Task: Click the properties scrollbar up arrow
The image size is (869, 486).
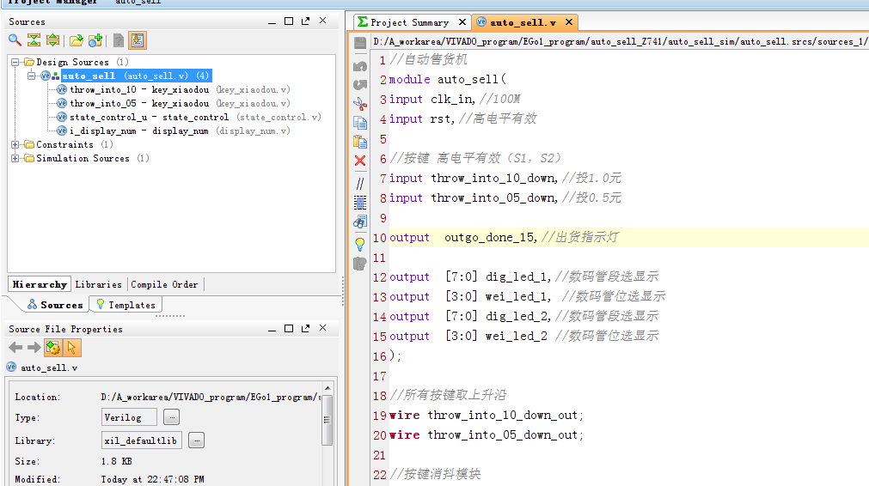Action: (327, 388)
